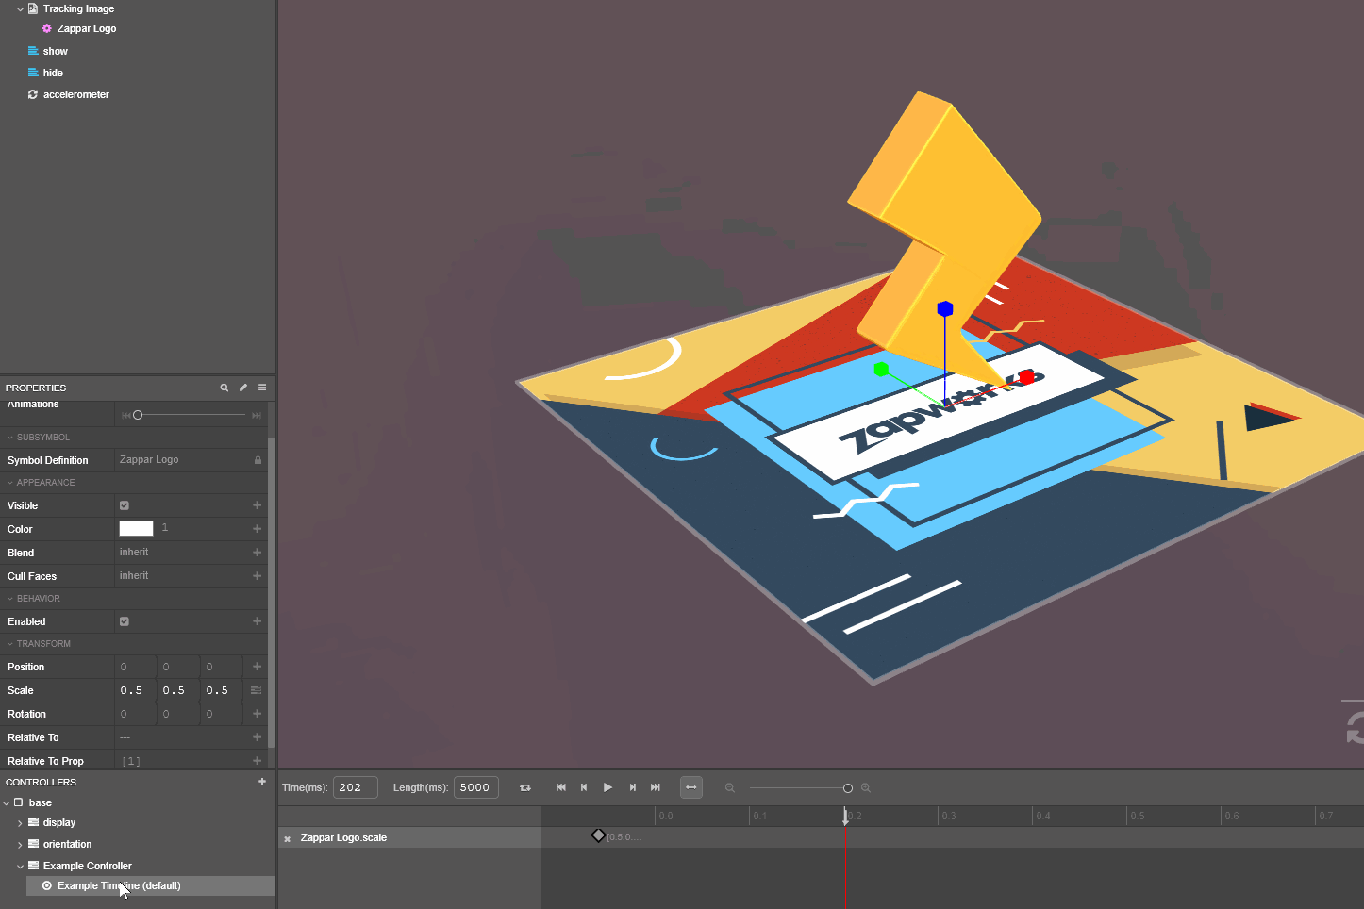Skip animations to start in Properties
Screen dimensions: 1364x909
point(126,415)
